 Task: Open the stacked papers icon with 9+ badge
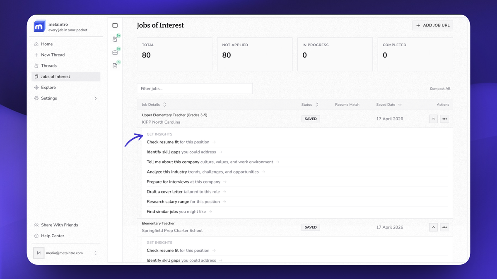tap(115, 39)
